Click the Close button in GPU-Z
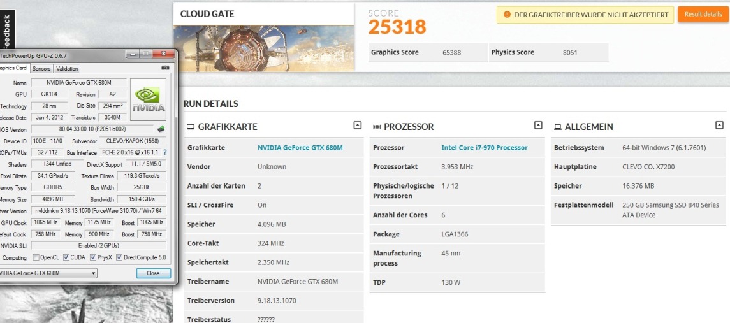The height and width of the screenshot is (323, 730). (x=153, y=273)
